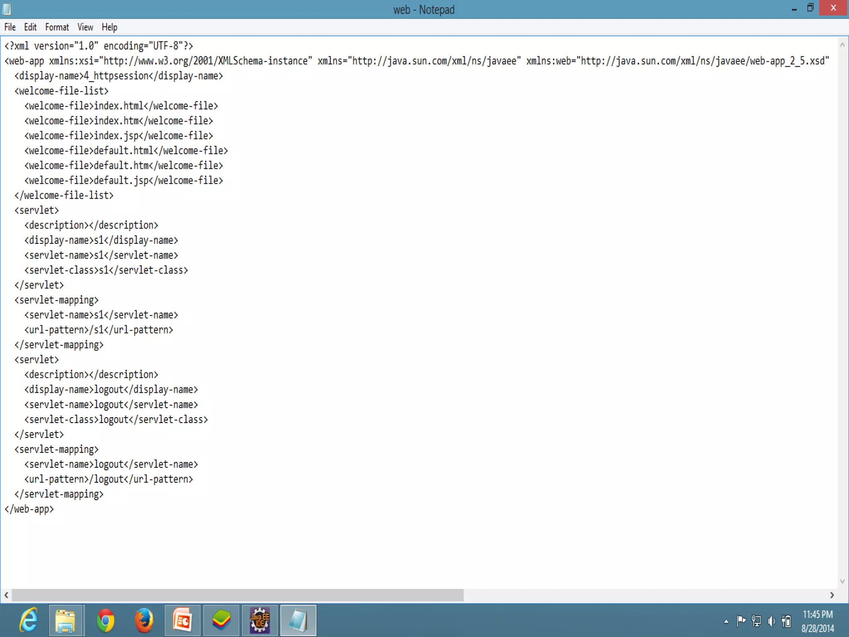
Task: Click the Action Center flag icon
Action: 741,621
